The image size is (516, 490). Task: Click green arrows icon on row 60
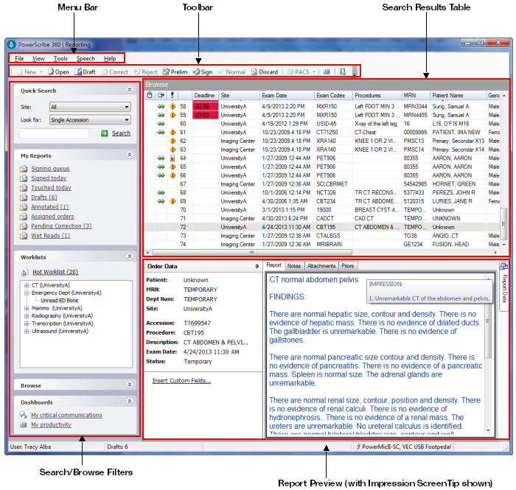161,124
